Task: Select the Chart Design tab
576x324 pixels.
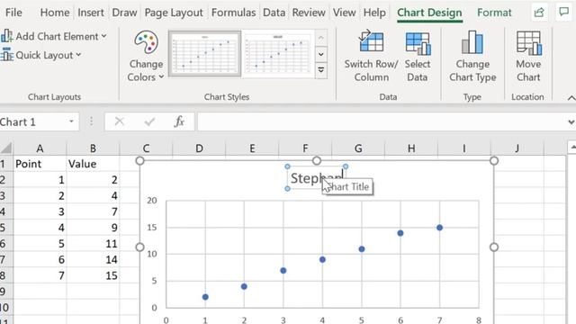Action: pyautogui.click(x=429, y=13)
